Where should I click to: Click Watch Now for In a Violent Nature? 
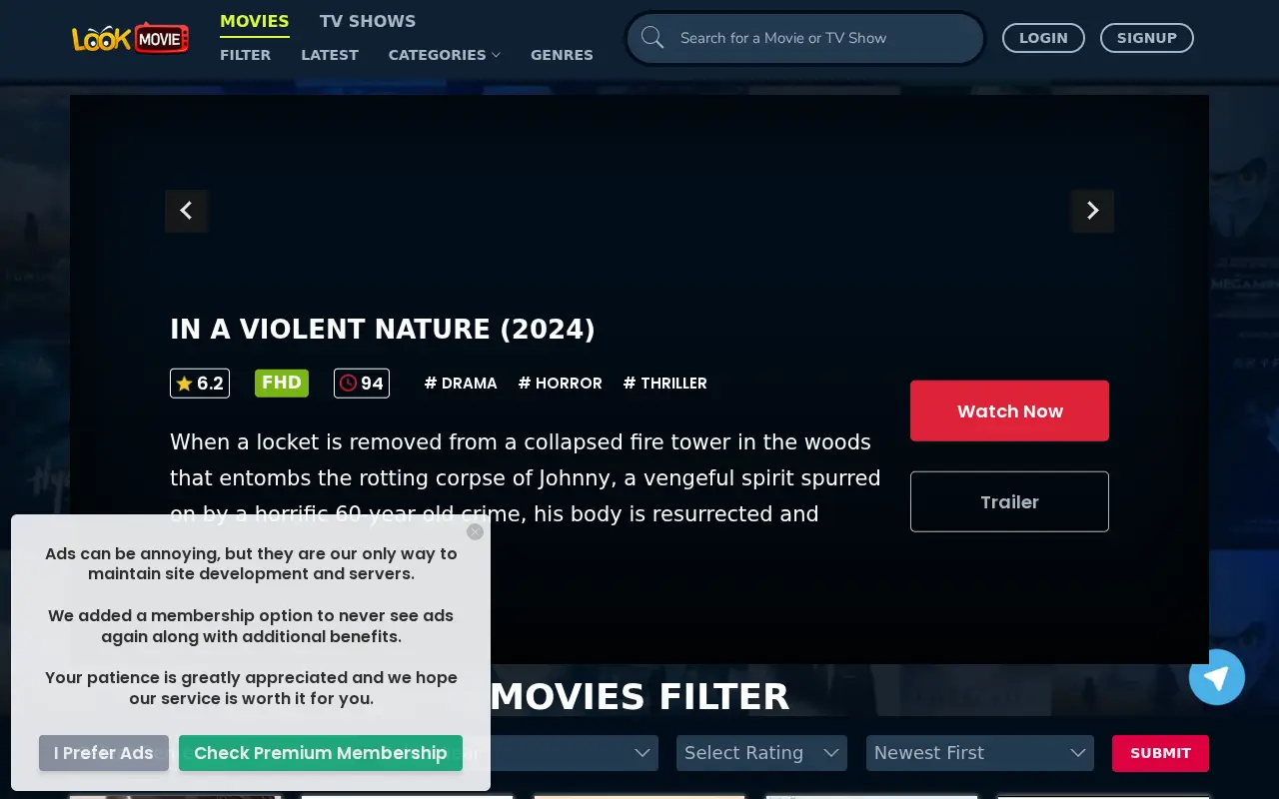[x=1009, y=410]
